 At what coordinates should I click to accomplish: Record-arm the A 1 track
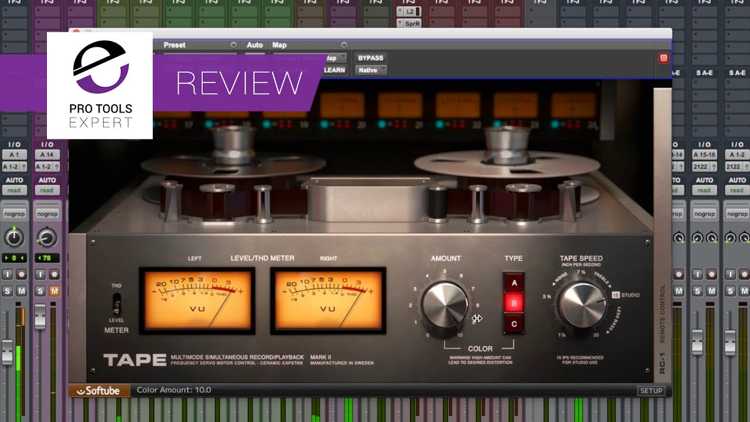[22, 274]
